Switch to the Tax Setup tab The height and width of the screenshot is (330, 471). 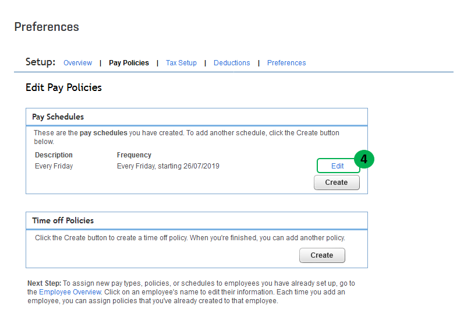(x=181, y=63)
